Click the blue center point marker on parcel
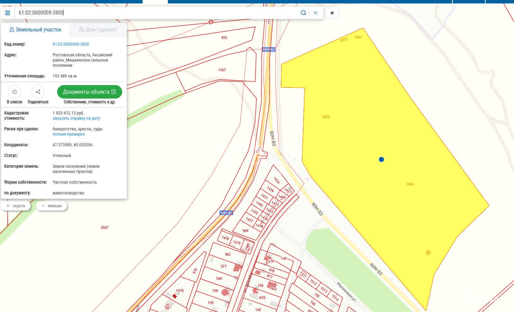 pos(381,159)
